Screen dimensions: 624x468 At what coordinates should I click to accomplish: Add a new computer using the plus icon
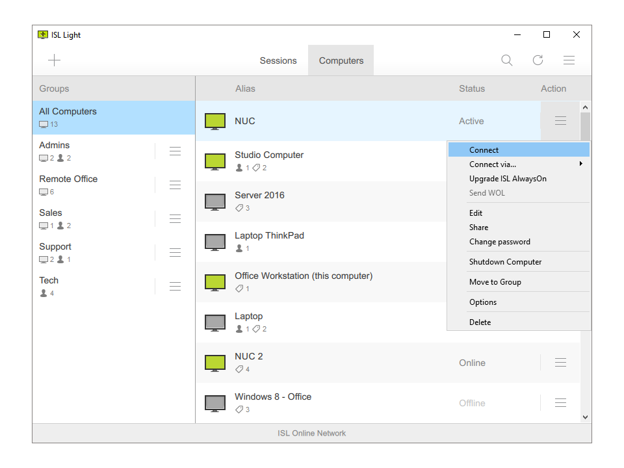pyautogui.click(x=54, y=60)
